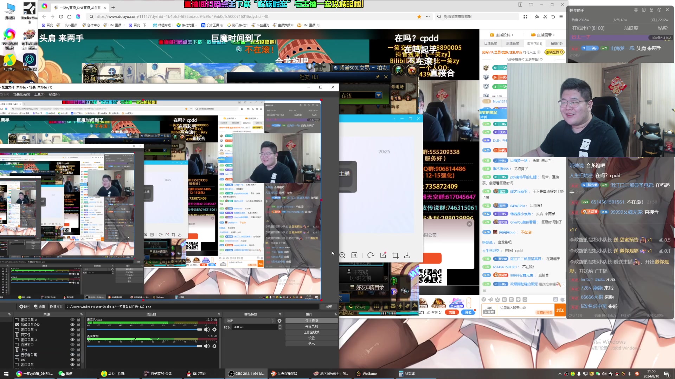Mute the 麦克风/Aux audio channel

tap(207, 330)
